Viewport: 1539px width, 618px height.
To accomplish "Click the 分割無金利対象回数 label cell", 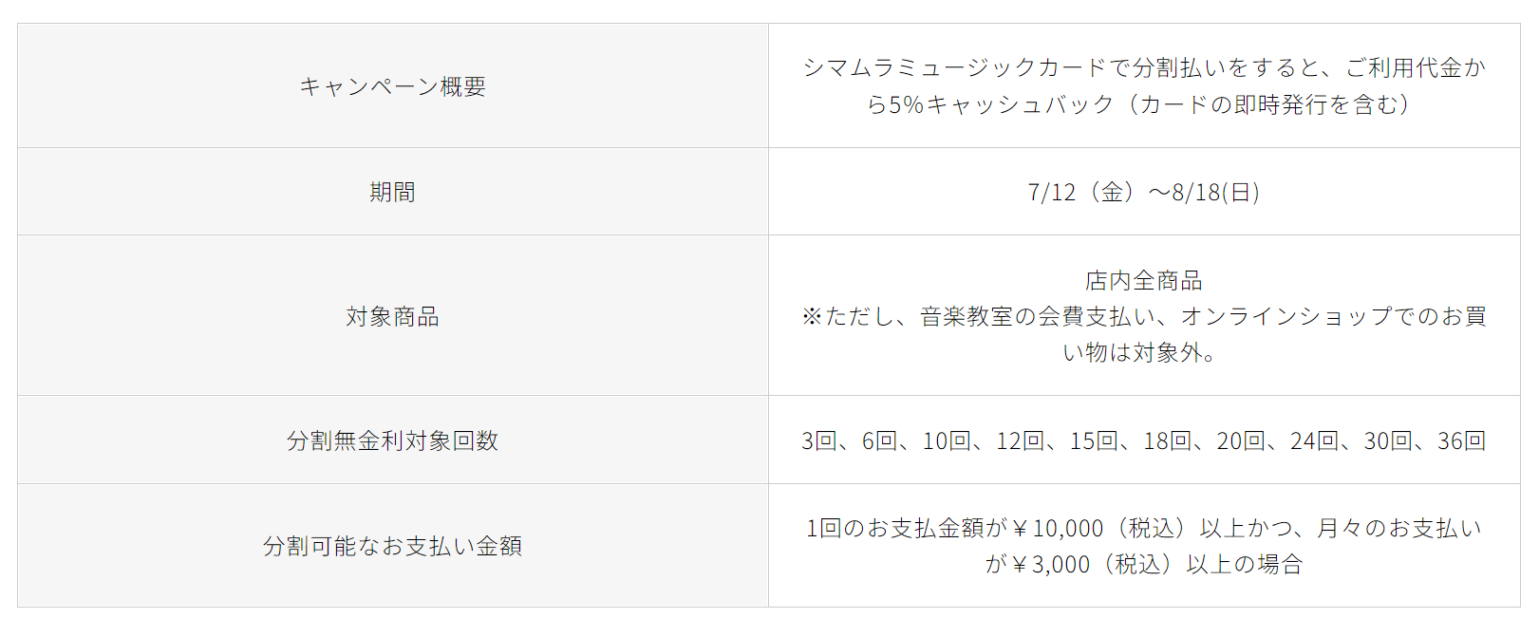I will point(392,440).
